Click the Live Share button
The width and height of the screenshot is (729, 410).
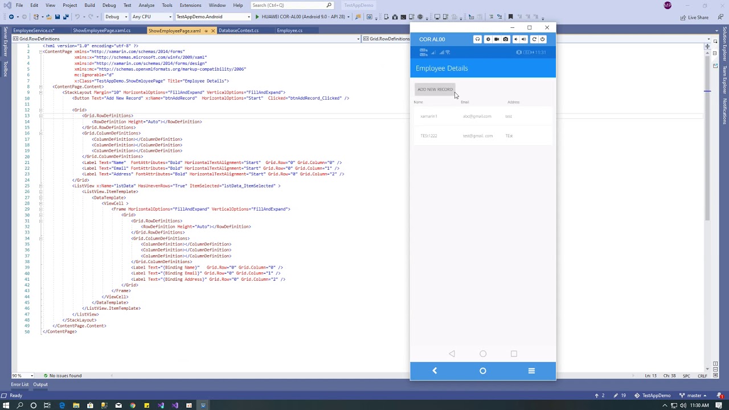click(x=694, y=17)
